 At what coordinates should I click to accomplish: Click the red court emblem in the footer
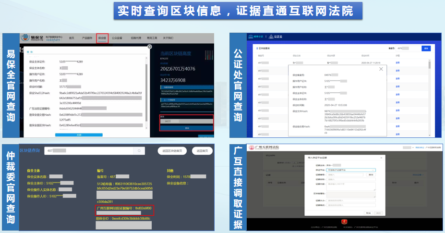click(344, 221)
